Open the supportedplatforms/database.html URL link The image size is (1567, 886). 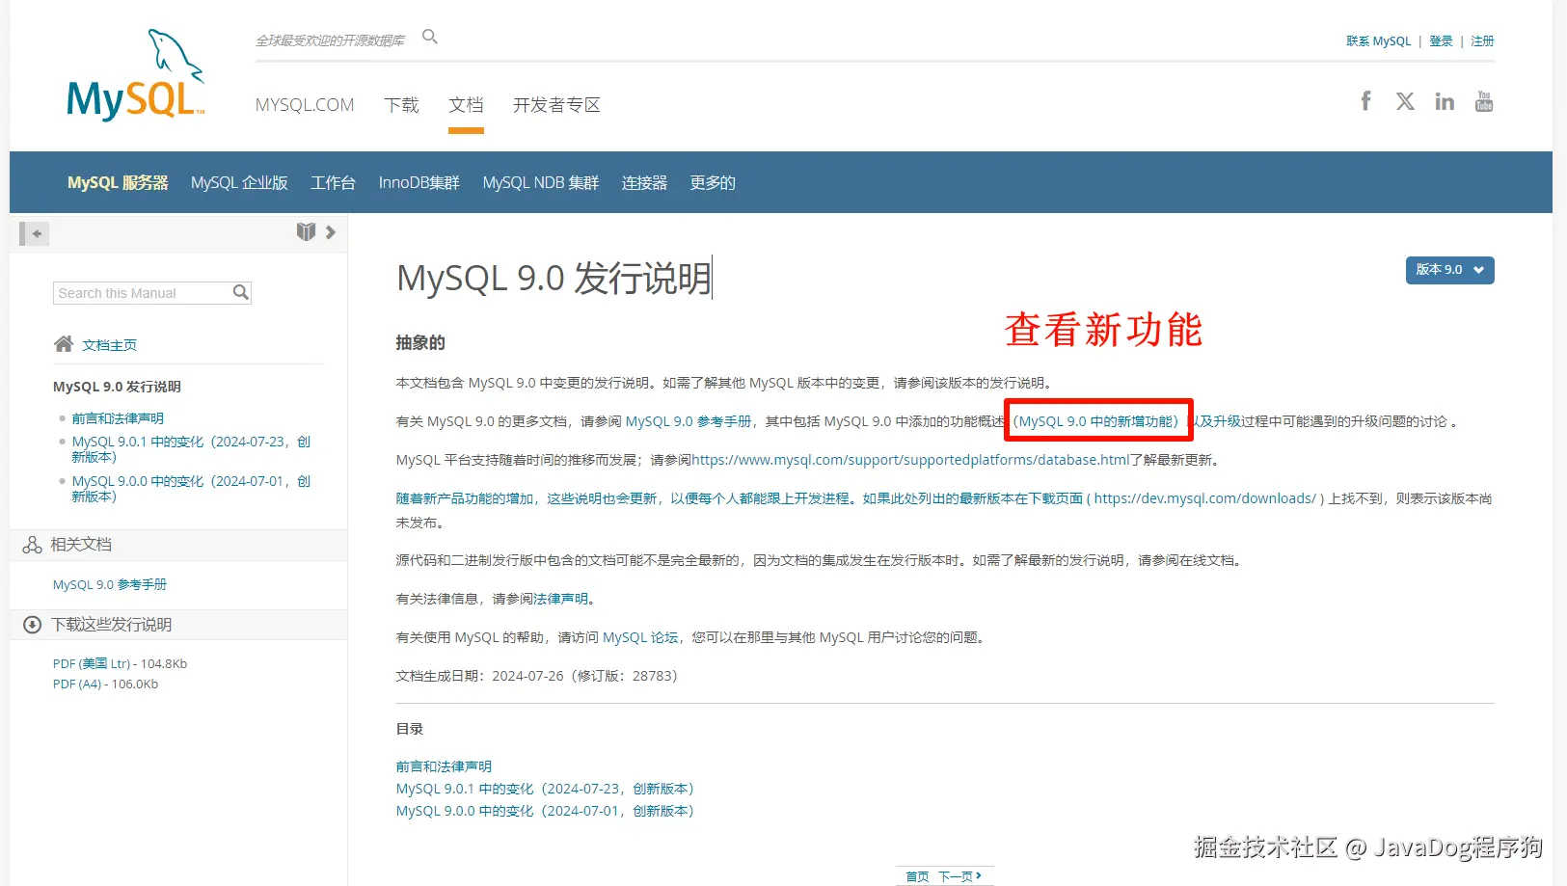(x=910, y=460)
